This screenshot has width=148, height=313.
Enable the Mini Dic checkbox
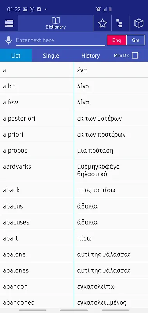[x=135, y=56]
